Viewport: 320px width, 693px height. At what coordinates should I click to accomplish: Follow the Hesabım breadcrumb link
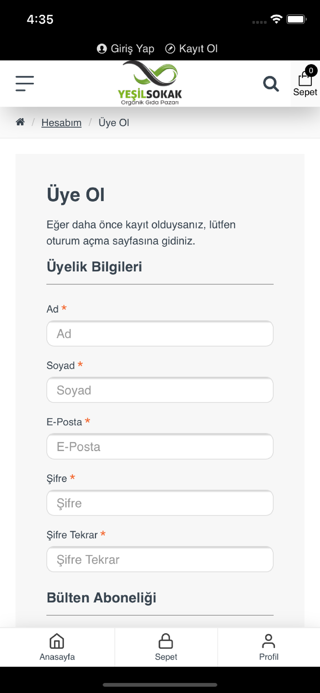click(61, 123)
